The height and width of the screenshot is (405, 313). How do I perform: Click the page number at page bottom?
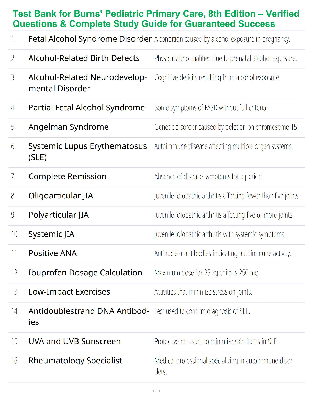point(156,391)
